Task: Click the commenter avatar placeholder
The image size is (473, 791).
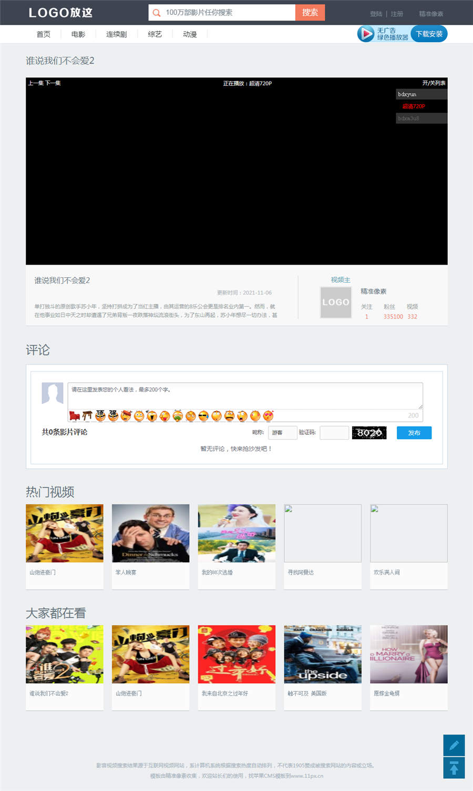Action: coord(53,393)
